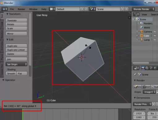Collapse the Dimensions panel
The height and width of the screenshot is (120, 158).
pos(135,98)
